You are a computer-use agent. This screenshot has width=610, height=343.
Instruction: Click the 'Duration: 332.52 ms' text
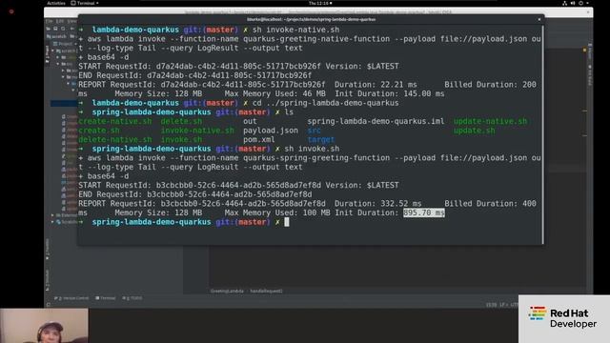coord(378,203)
